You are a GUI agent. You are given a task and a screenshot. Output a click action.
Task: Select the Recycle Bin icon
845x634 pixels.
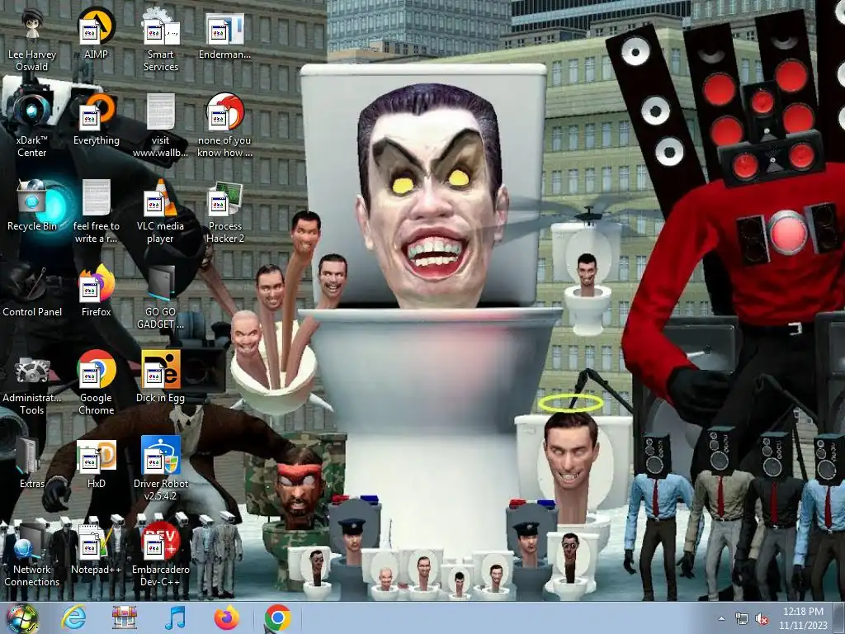click(x=32, y=205)
